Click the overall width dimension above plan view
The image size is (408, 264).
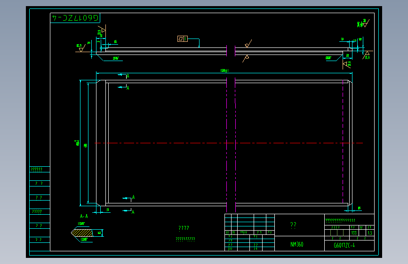pyautogui.click(x=224, y=70)
